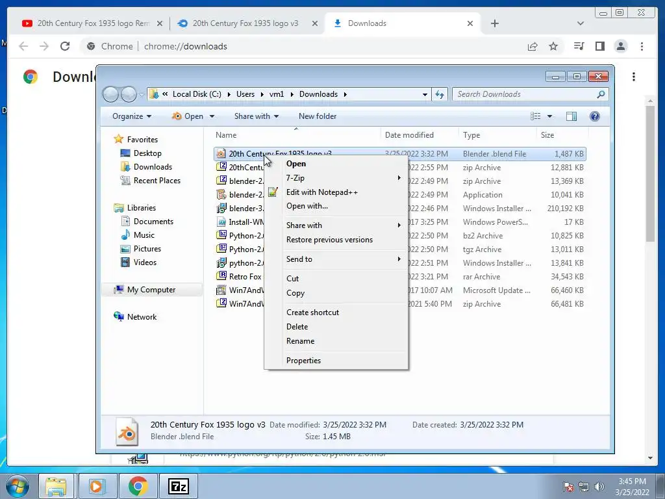Viewport: 665px width, 499px height.
Task: Expand Chrome's tab search chevron
Action: pos(580,23)
